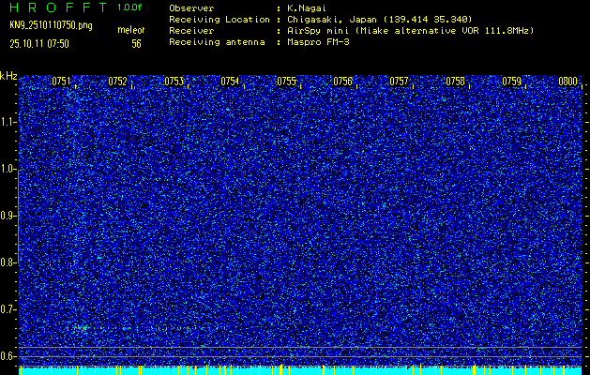Click the 0.9 frequency axis label
Image resolution: width=590 pixels, height=375 pixels.
pyautogui.click(x=8, y=216)
